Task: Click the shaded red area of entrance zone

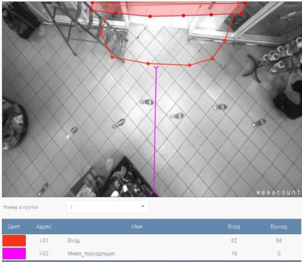Action: (167, 8)
